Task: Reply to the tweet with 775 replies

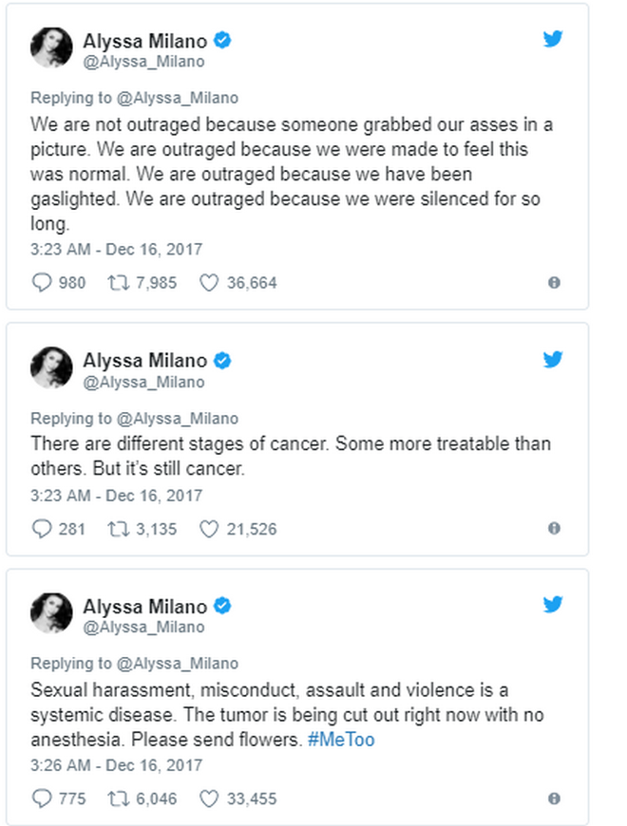Action: (x=42, y=798)
